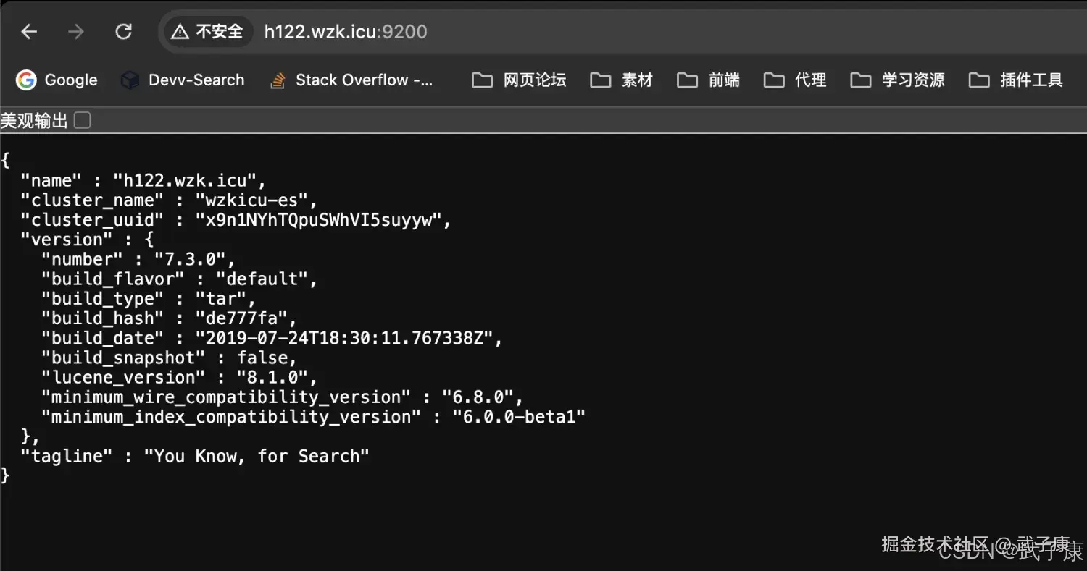The image size is (1087, 571).
Task: Click the Google bookmark icon
Action: 25,80
